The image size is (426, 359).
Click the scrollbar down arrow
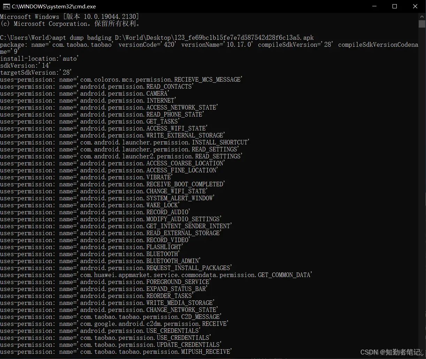422,355
